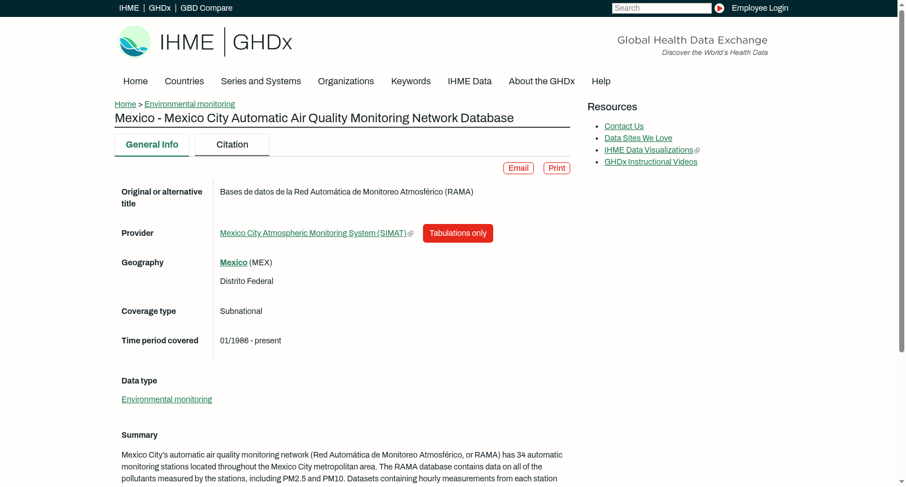Click Home breadcrumb link
906x487 pixels.
[x=125, y=104]
